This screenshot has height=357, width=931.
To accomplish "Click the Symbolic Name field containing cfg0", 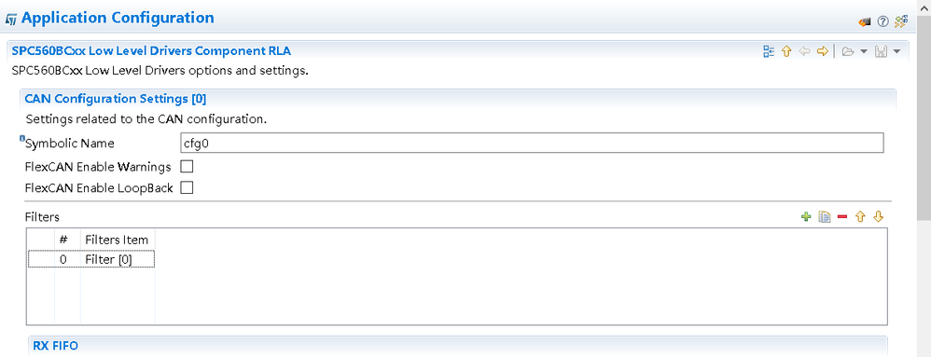I will point(532,143).
